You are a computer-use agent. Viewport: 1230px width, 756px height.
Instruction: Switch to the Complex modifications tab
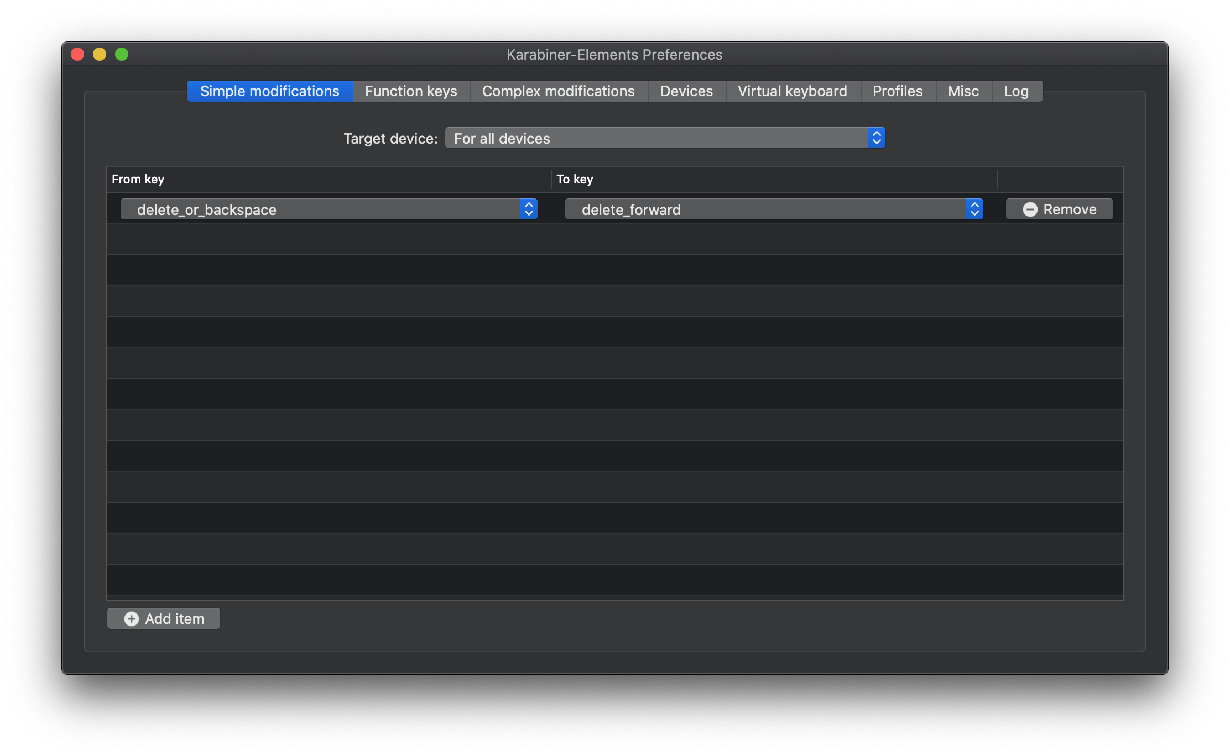tap(559, 91)
